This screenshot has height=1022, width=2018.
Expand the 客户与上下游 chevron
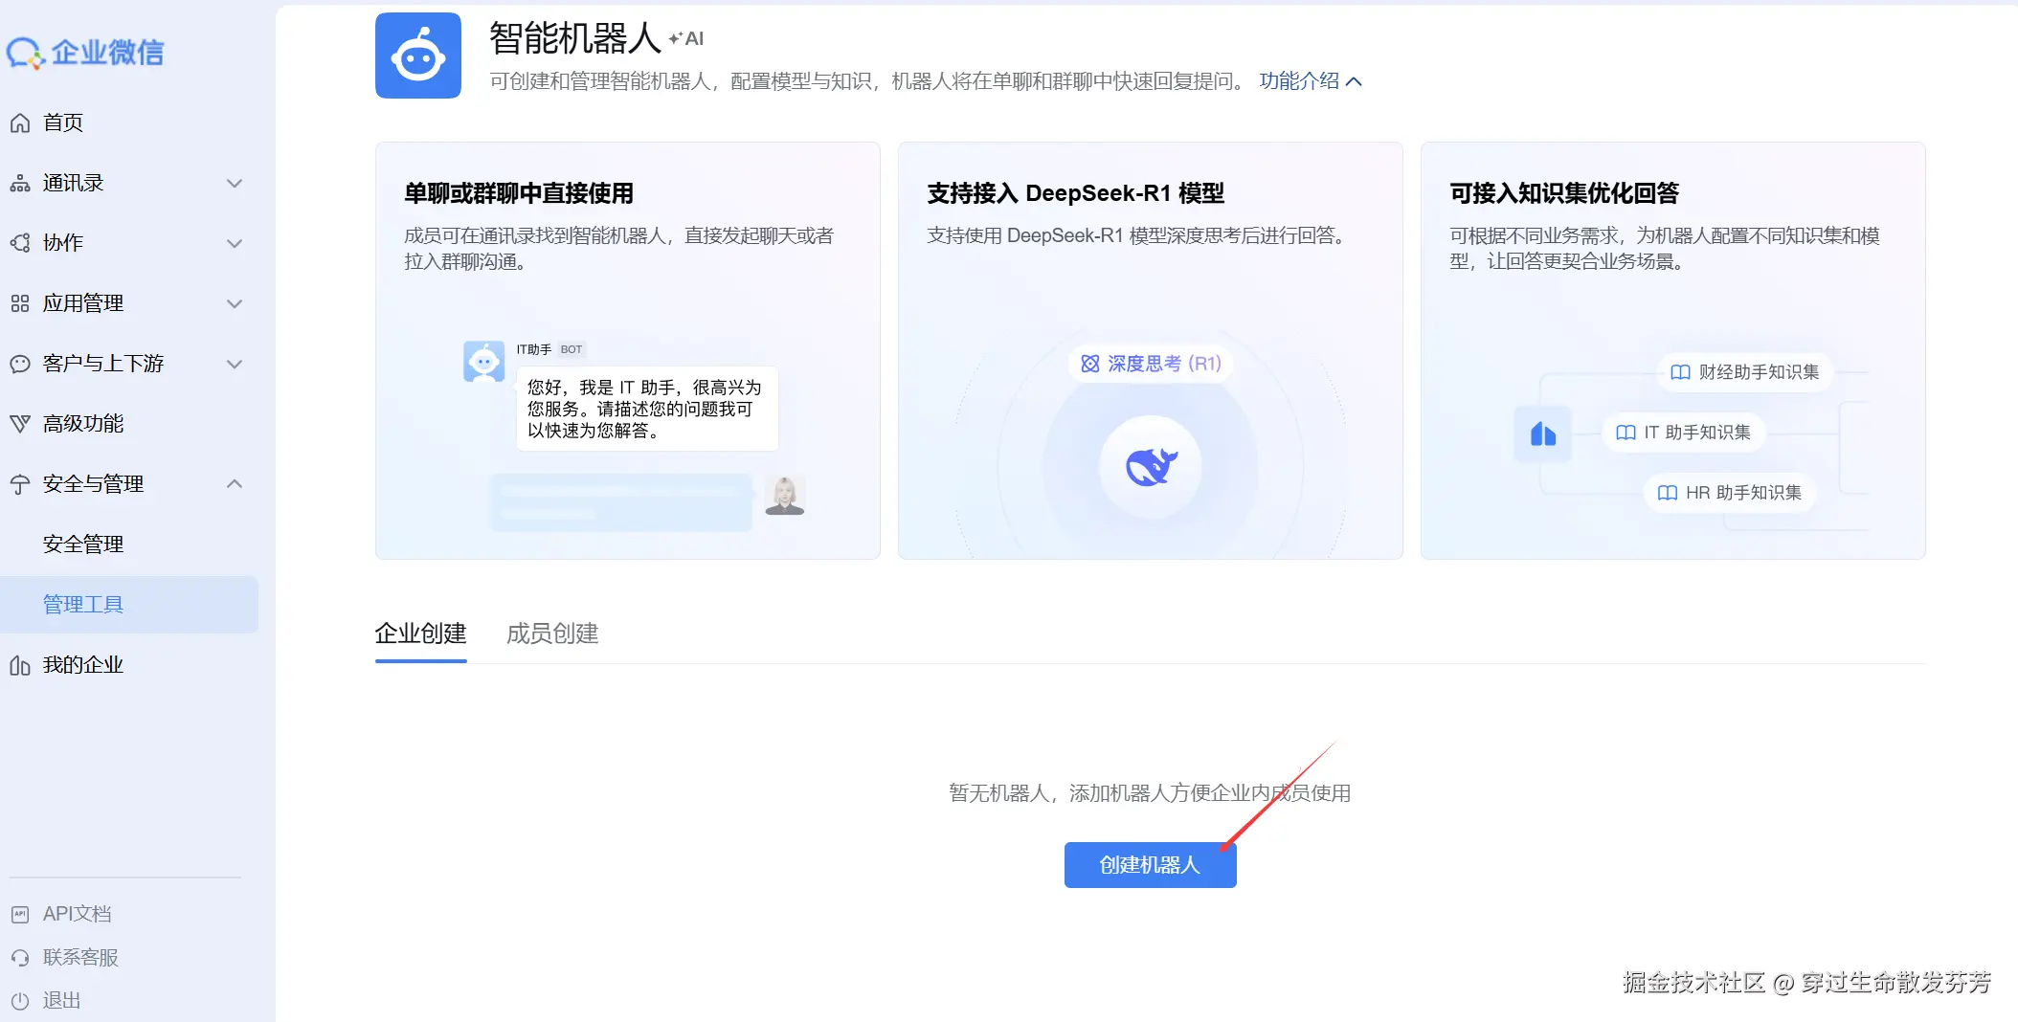(235, 364)
